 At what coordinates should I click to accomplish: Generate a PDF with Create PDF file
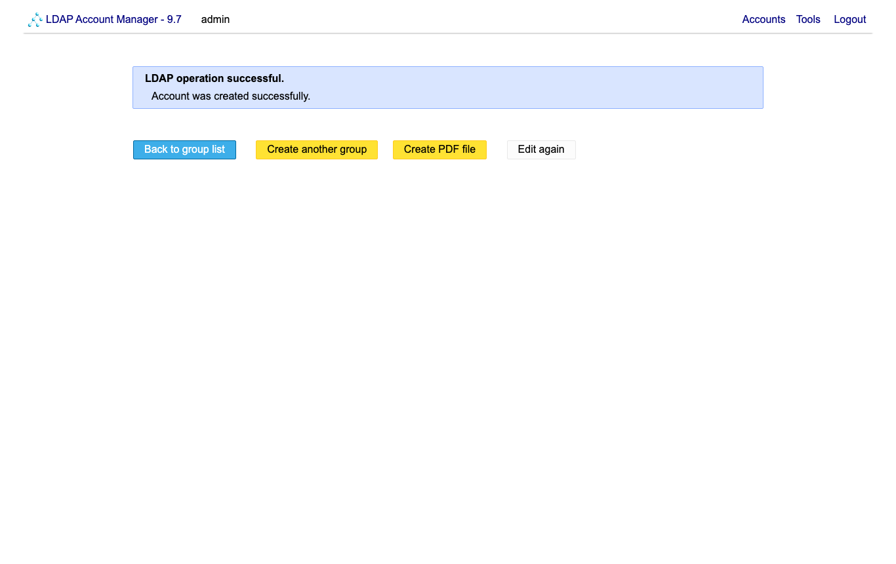point(439,150)
